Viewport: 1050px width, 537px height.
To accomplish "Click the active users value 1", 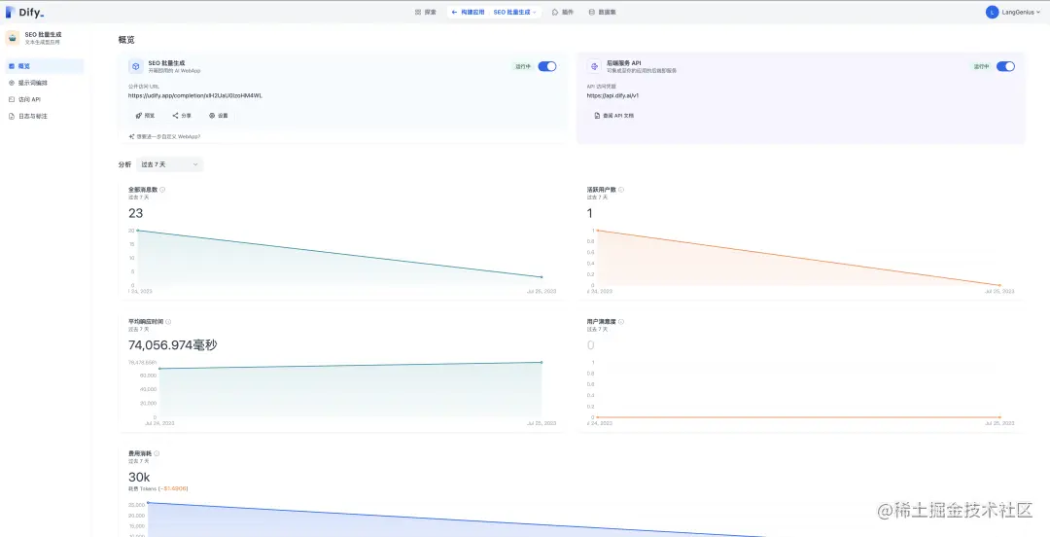I will click(x=590, y=213).
